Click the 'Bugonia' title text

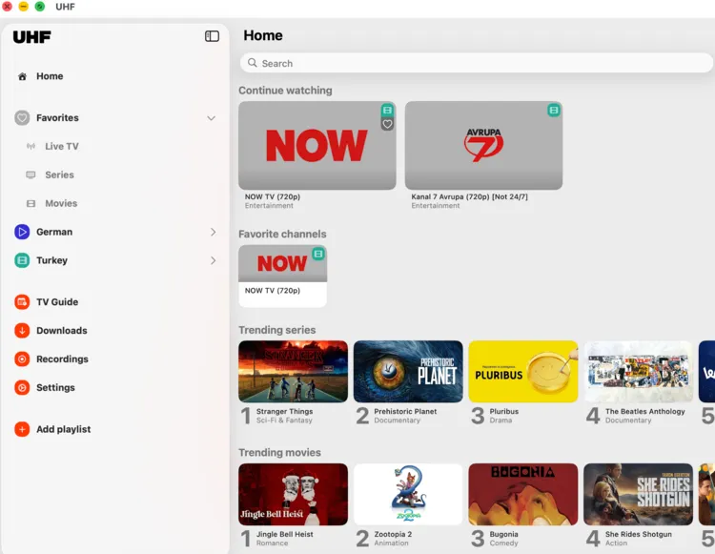(x=504, y=534)
